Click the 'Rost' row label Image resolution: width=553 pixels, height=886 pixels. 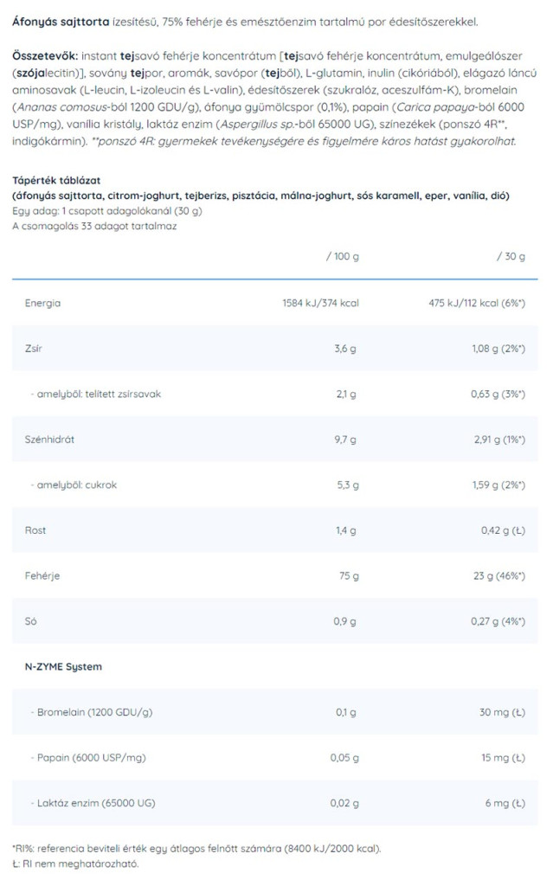click(x=36, y=530)
